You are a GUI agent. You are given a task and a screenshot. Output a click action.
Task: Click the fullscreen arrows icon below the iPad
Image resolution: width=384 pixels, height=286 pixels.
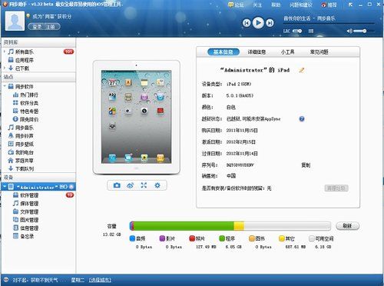[144, 185]
